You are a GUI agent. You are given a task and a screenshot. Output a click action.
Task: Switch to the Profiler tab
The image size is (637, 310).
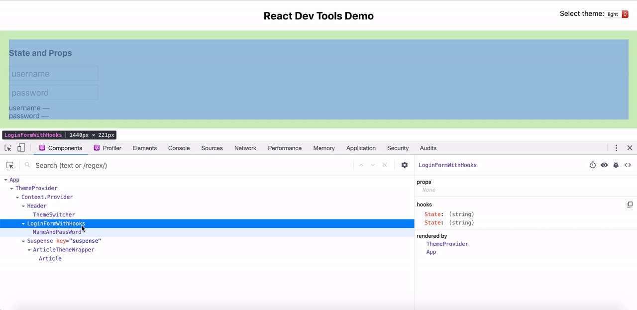[x=111, y=148]
